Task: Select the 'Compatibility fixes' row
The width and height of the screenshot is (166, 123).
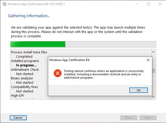Action: tap(24, 87)
